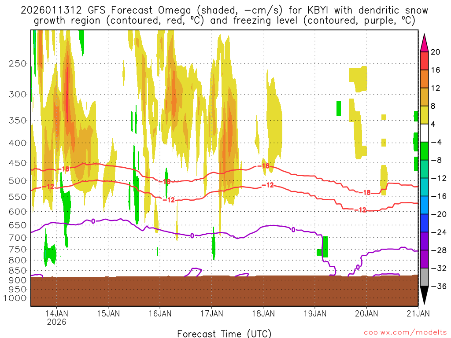Click the 950 pressure level label
The width and height of the screenshot is (451, 338).
pos(18,290)
